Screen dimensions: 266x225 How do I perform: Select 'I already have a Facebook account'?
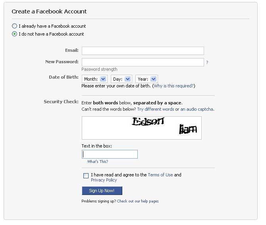[x=14, y=26]
